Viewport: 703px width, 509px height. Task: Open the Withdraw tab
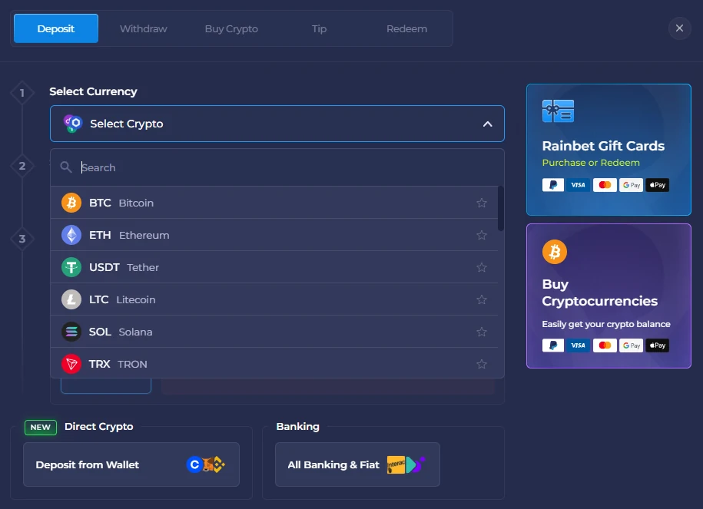click(144, 28)
